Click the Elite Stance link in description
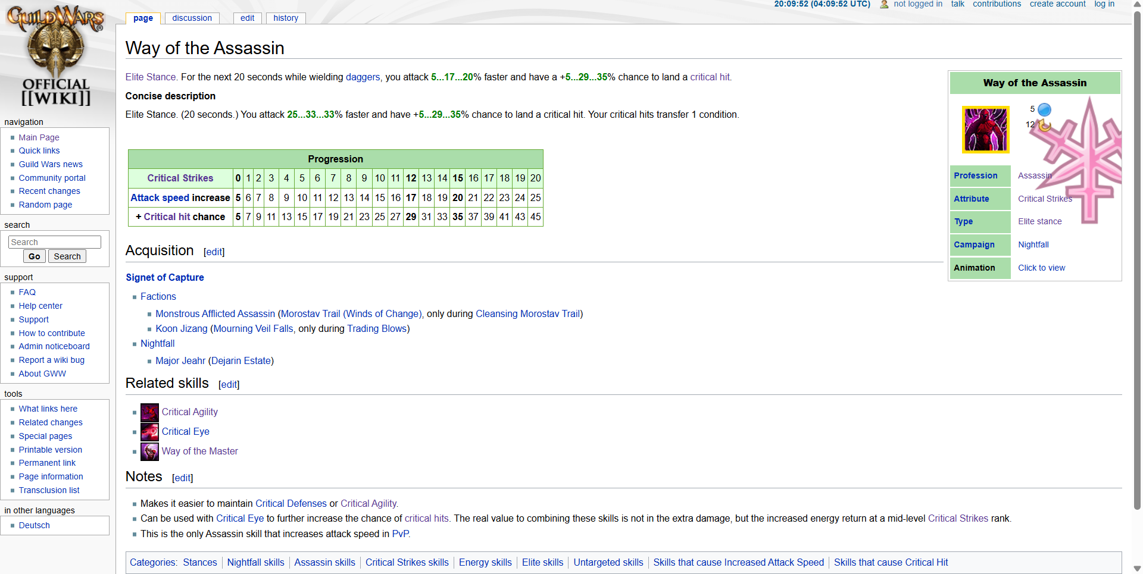This screenshot has height=574, width=1143. click(x=151, y=77)
